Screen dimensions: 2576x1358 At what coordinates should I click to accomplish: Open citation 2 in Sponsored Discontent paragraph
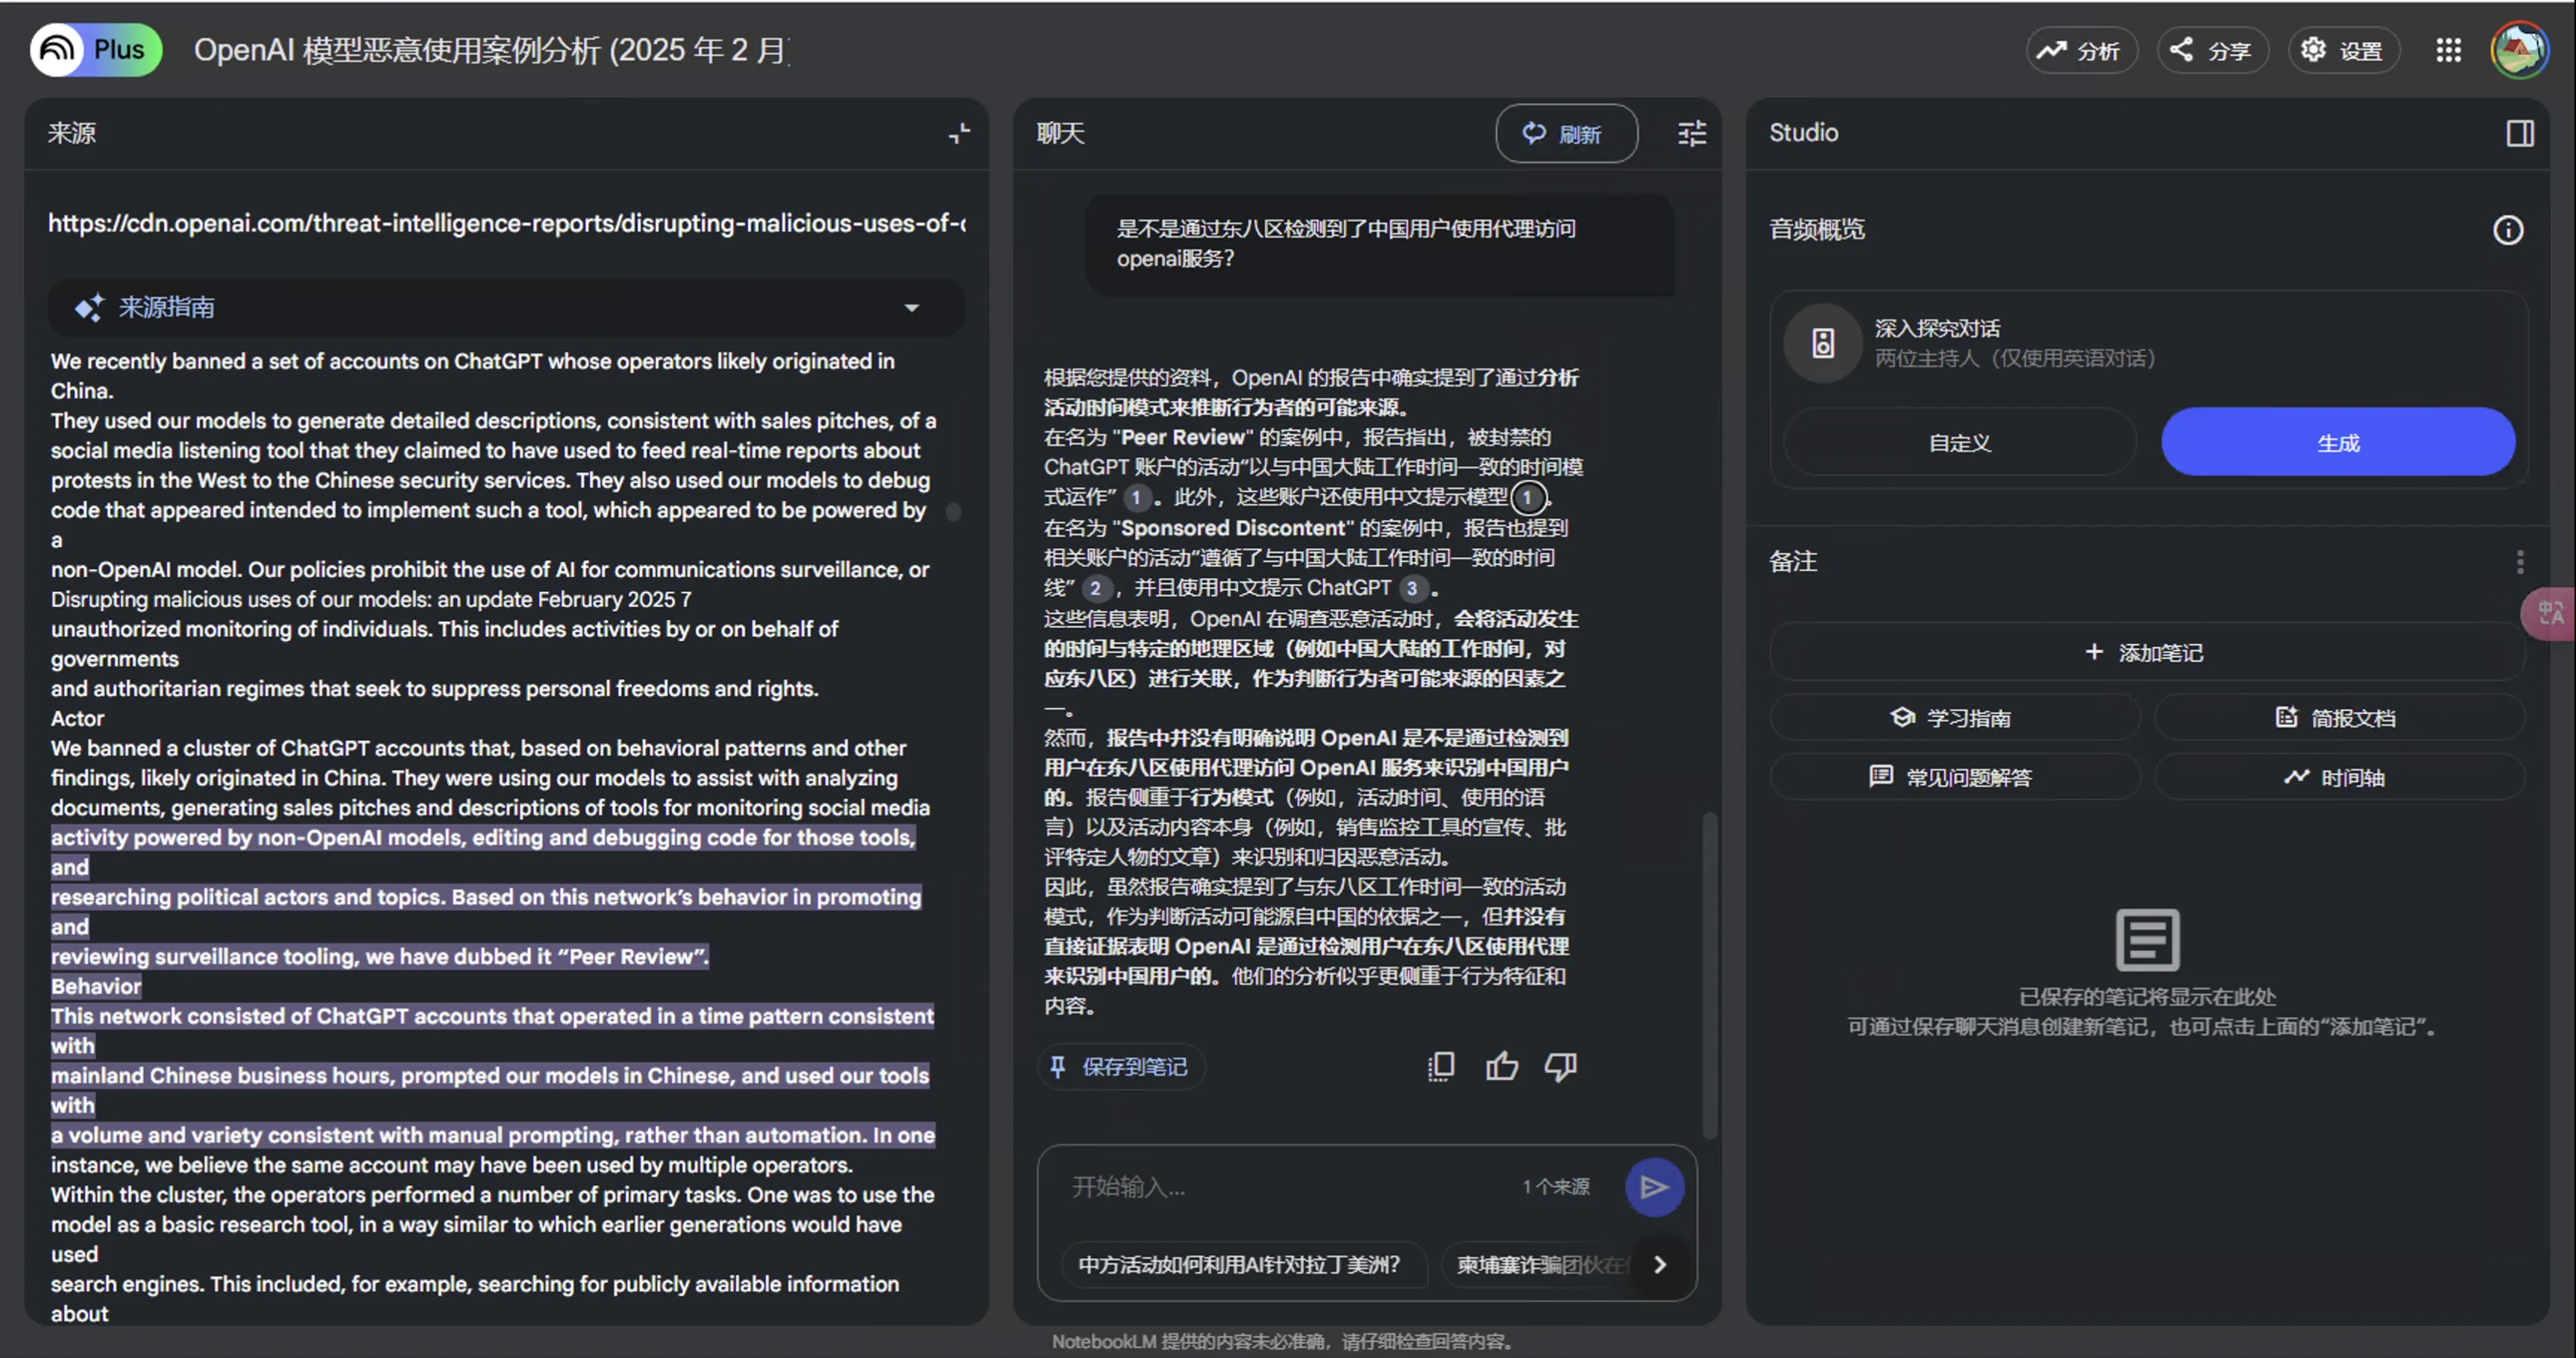[1095, 587]
